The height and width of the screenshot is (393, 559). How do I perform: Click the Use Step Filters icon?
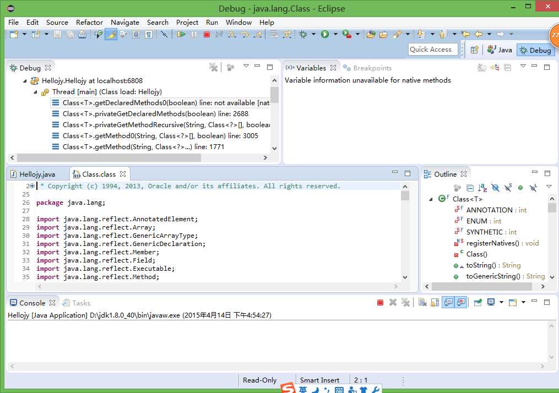point(286,35)
